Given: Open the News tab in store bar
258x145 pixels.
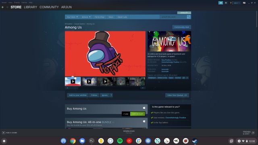Looking at the screenshot, I should [111, 17].
